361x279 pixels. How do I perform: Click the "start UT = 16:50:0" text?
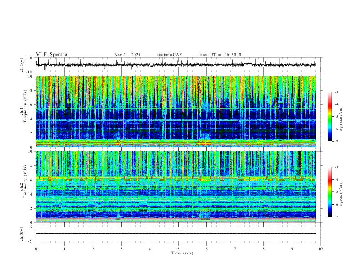220,55
